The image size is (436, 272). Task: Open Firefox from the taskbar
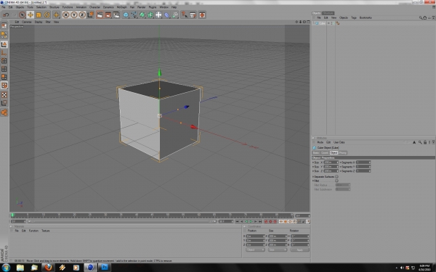click(x=48, y=267)
